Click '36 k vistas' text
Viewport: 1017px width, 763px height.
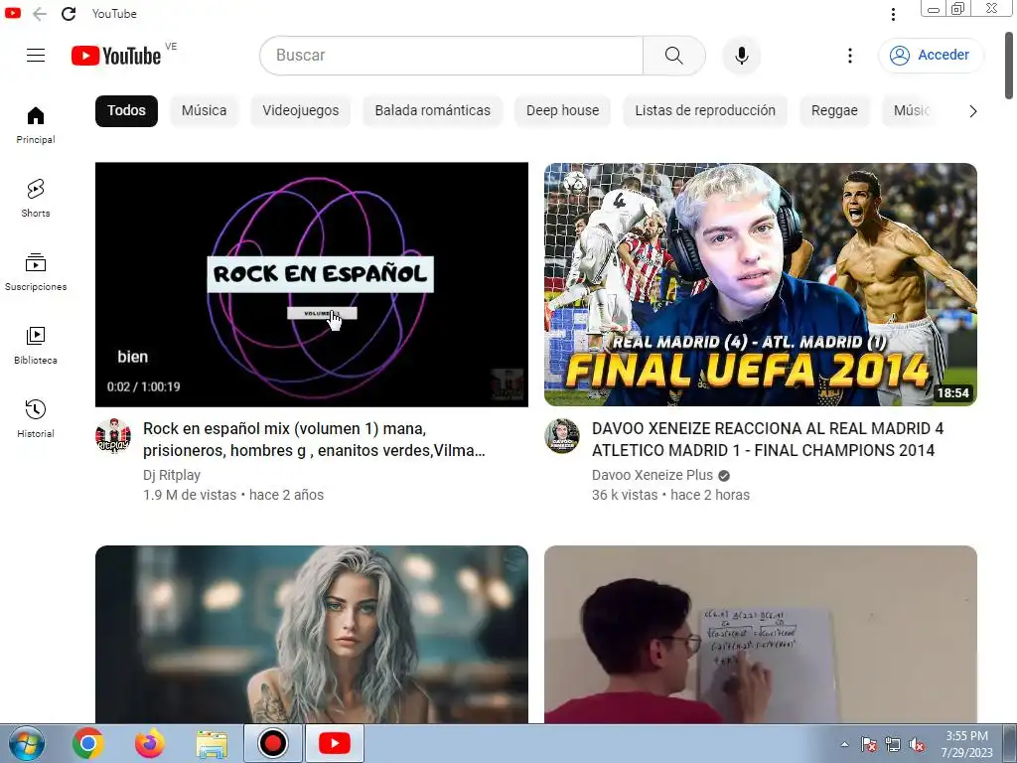(625, 495)
